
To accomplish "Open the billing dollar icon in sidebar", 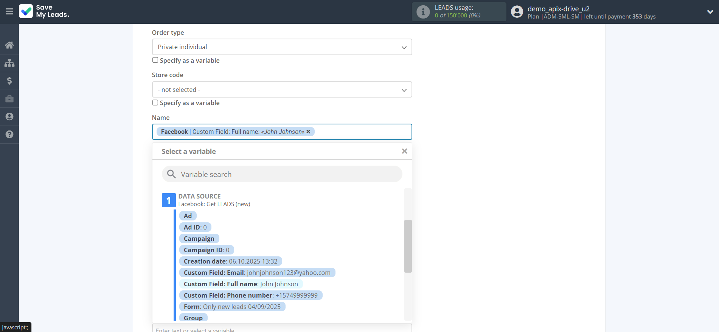I will (9, 81).
